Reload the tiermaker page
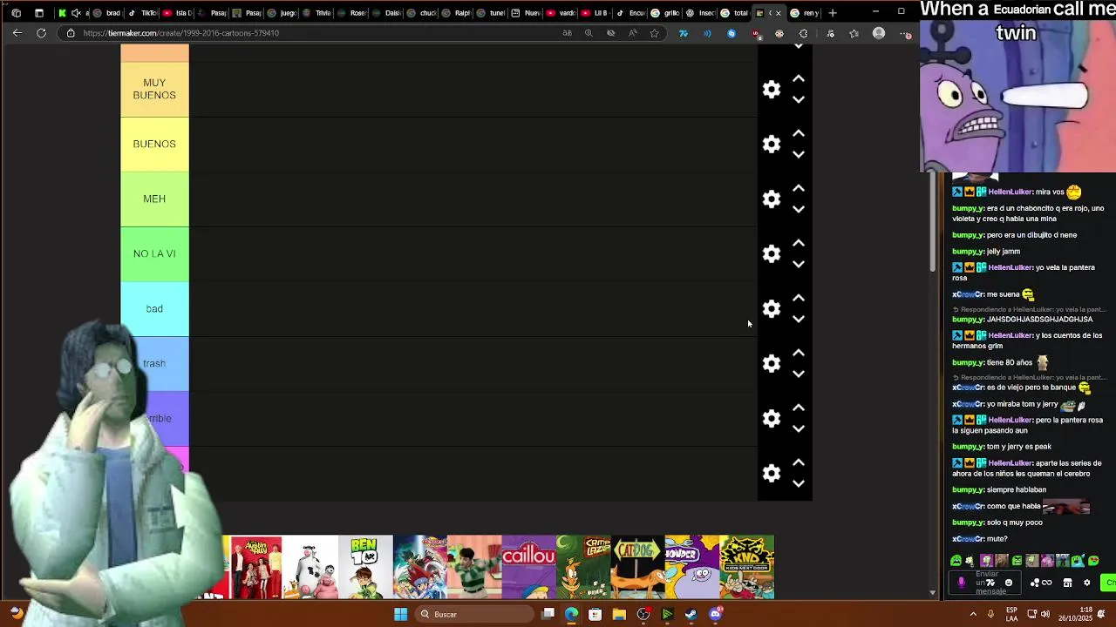 click(x=41, y=33)
